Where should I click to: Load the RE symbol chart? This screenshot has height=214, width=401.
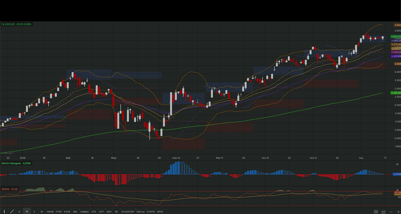coord(116,212)
